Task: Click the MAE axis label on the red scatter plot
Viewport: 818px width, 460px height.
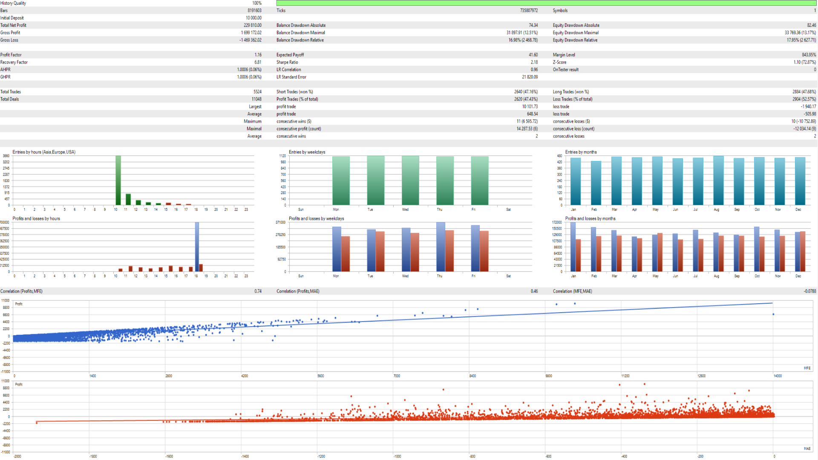Action: 807,448
